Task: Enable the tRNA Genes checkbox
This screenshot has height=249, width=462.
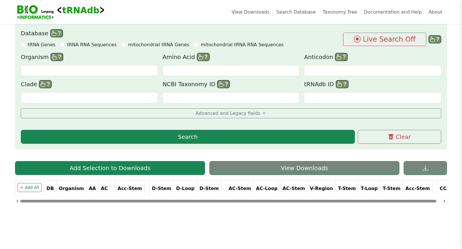Action: pos(23,45)
